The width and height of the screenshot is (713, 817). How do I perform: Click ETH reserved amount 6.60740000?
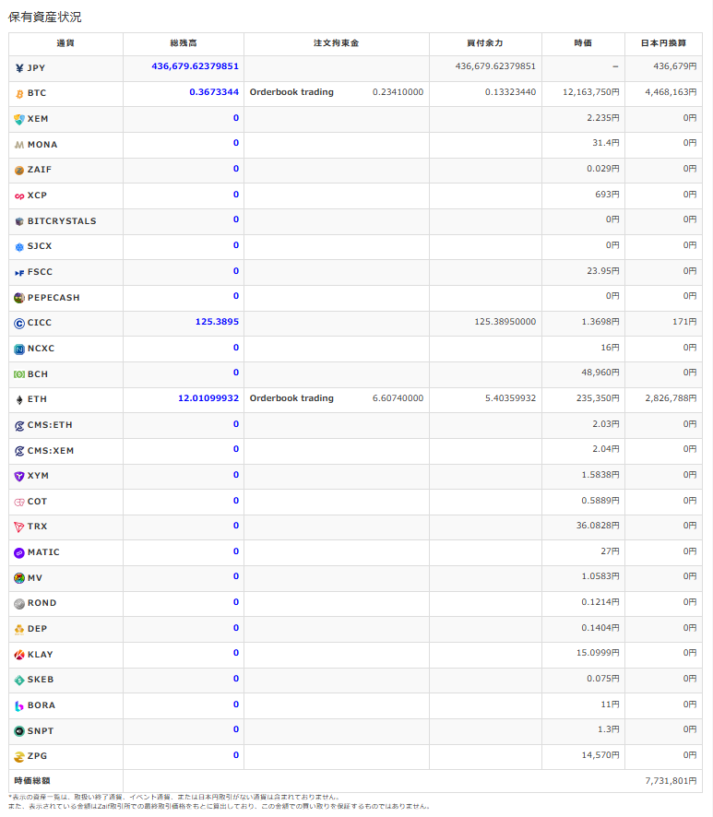(398, 398)
